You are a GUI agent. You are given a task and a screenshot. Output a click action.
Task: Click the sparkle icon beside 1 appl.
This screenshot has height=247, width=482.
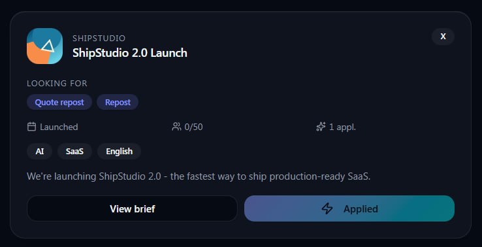[x=321, y=127]
